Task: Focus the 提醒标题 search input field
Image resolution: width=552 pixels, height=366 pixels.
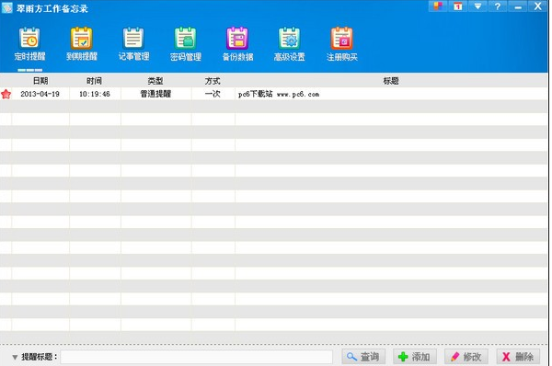Action: 197,357
